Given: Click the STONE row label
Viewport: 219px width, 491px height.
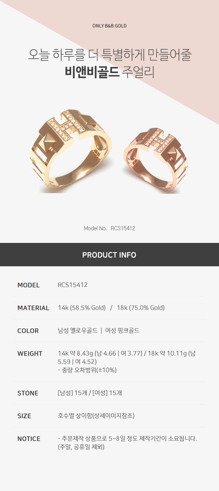Looking at the screenshot, I should [x=28, y=393].
